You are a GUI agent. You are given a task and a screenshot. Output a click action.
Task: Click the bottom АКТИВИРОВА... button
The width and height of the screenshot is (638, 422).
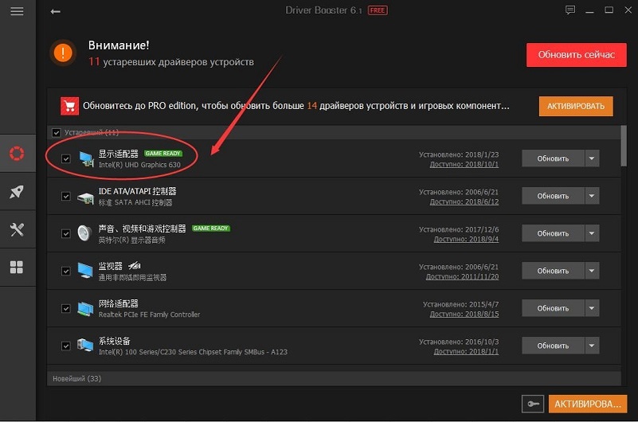[588, 404]
